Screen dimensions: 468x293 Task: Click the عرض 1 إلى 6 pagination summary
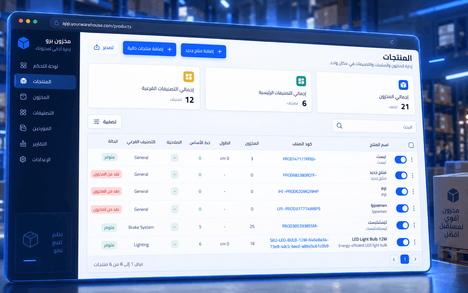coord(119,264)
